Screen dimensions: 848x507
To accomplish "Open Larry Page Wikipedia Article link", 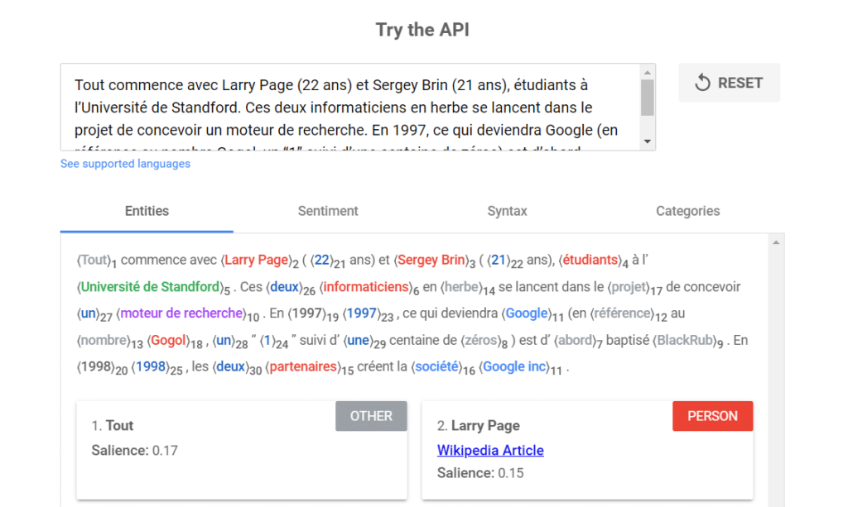I will (490, 450).
